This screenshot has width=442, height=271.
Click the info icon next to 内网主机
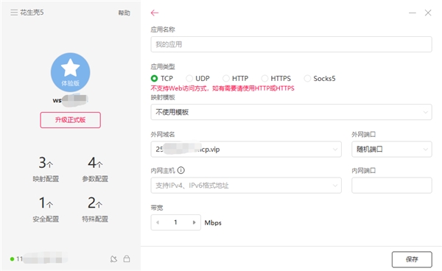coord(181,170)
